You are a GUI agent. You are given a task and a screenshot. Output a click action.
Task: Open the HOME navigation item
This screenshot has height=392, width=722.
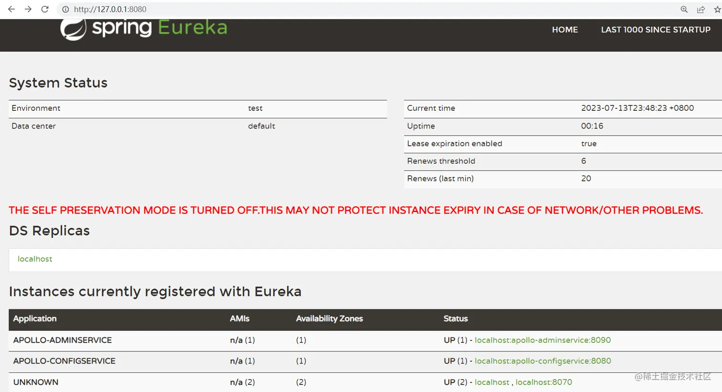coord(565,30)
